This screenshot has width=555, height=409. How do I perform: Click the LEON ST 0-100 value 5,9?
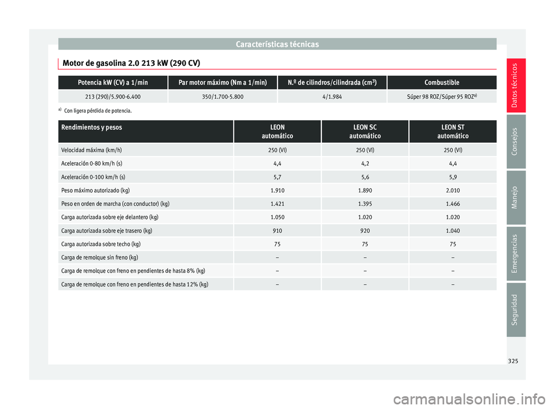click(453, 177)
